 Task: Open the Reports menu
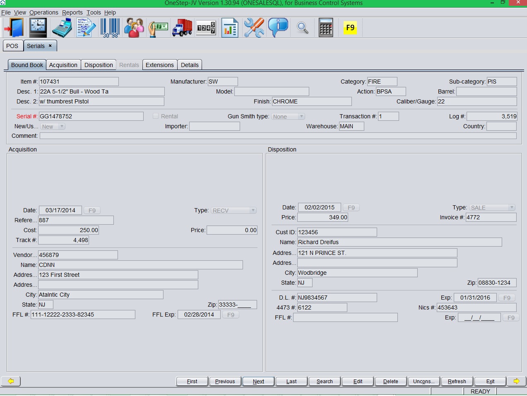point(72,12)
